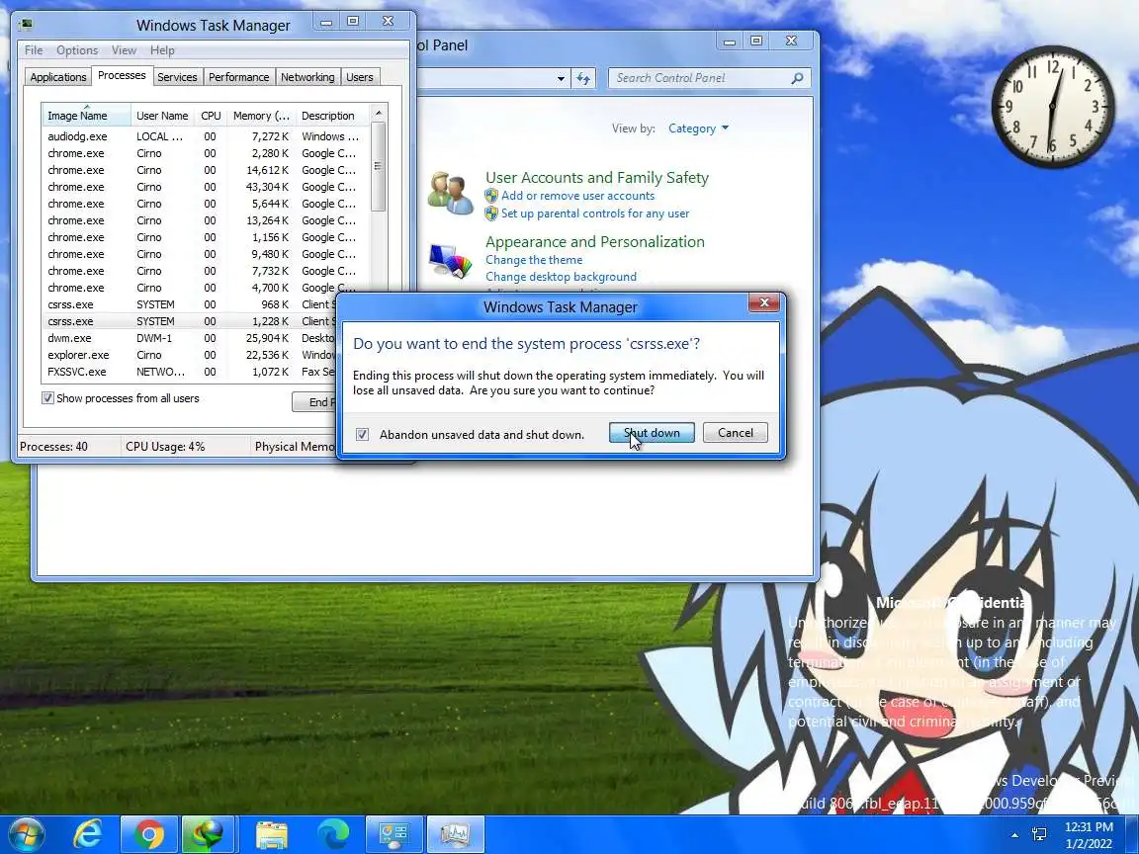The image size is (1139, 854).
Task: Click Change the theme link
Action: 534,260
